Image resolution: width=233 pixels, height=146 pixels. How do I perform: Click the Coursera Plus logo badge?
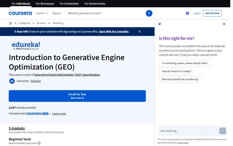[37, 114]
